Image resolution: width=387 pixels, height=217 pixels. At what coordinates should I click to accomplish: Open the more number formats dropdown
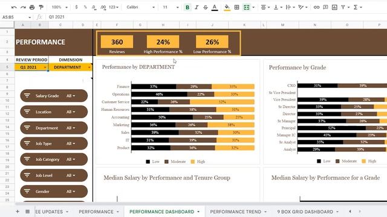pyautogui.click(x=114, y=7)
